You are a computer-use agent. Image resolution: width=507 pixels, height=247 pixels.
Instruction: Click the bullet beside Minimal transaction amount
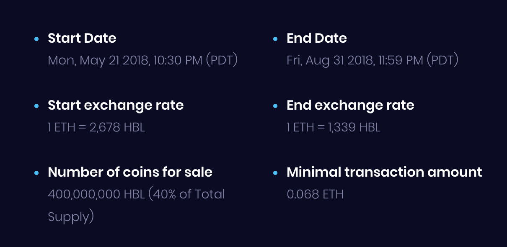click(x=275, y=172)
